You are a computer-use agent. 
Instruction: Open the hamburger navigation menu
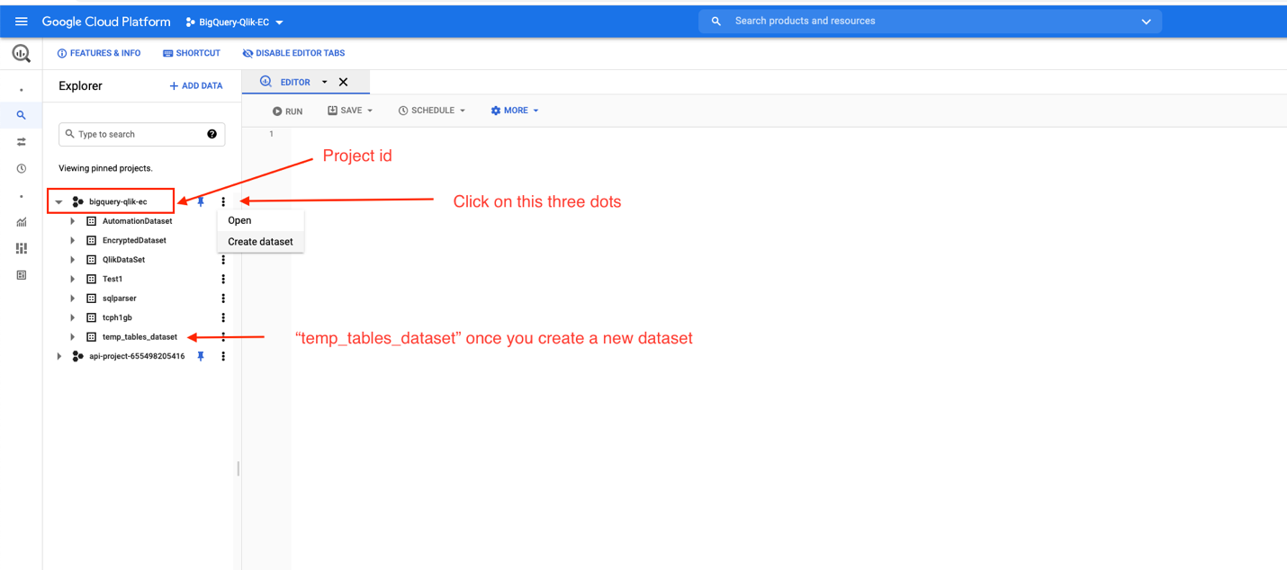[x=21, y=22]
